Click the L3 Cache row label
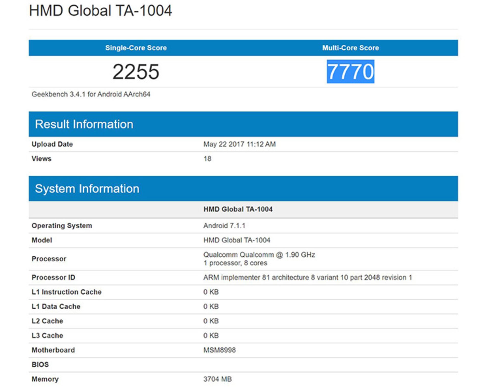The image size is (489, 391). click(x=47, y=336)
